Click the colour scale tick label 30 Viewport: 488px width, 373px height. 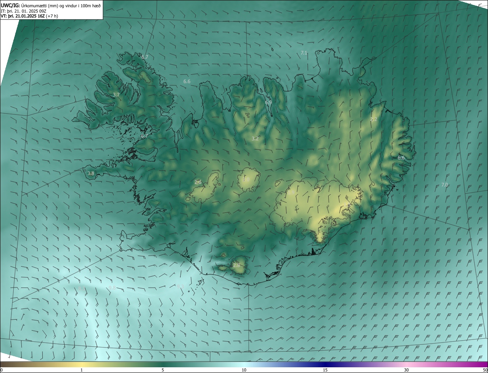[x=406, y=370]
